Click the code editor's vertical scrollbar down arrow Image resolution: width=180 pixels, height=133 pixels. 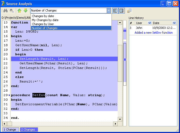tap(120, 119)
